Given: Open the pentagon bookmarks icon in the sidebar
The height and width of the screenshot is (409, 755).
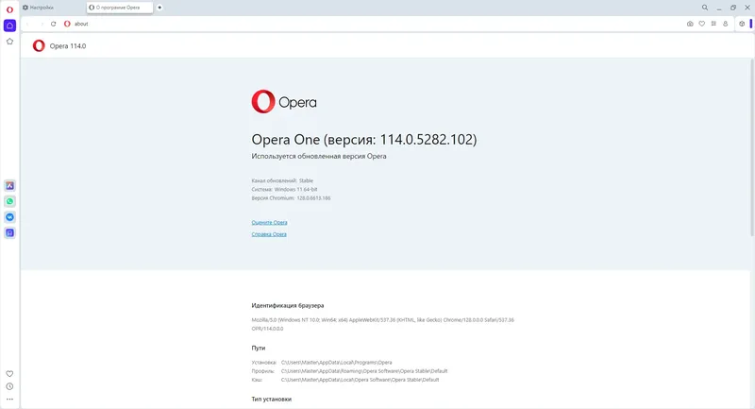Looking at the screenshot, I should 9,42.
